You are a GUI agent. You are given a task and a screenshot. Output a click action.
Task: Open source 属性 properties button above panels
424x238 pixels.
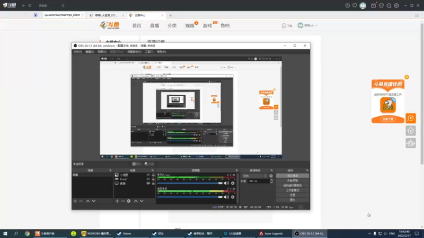click(137, 164)
